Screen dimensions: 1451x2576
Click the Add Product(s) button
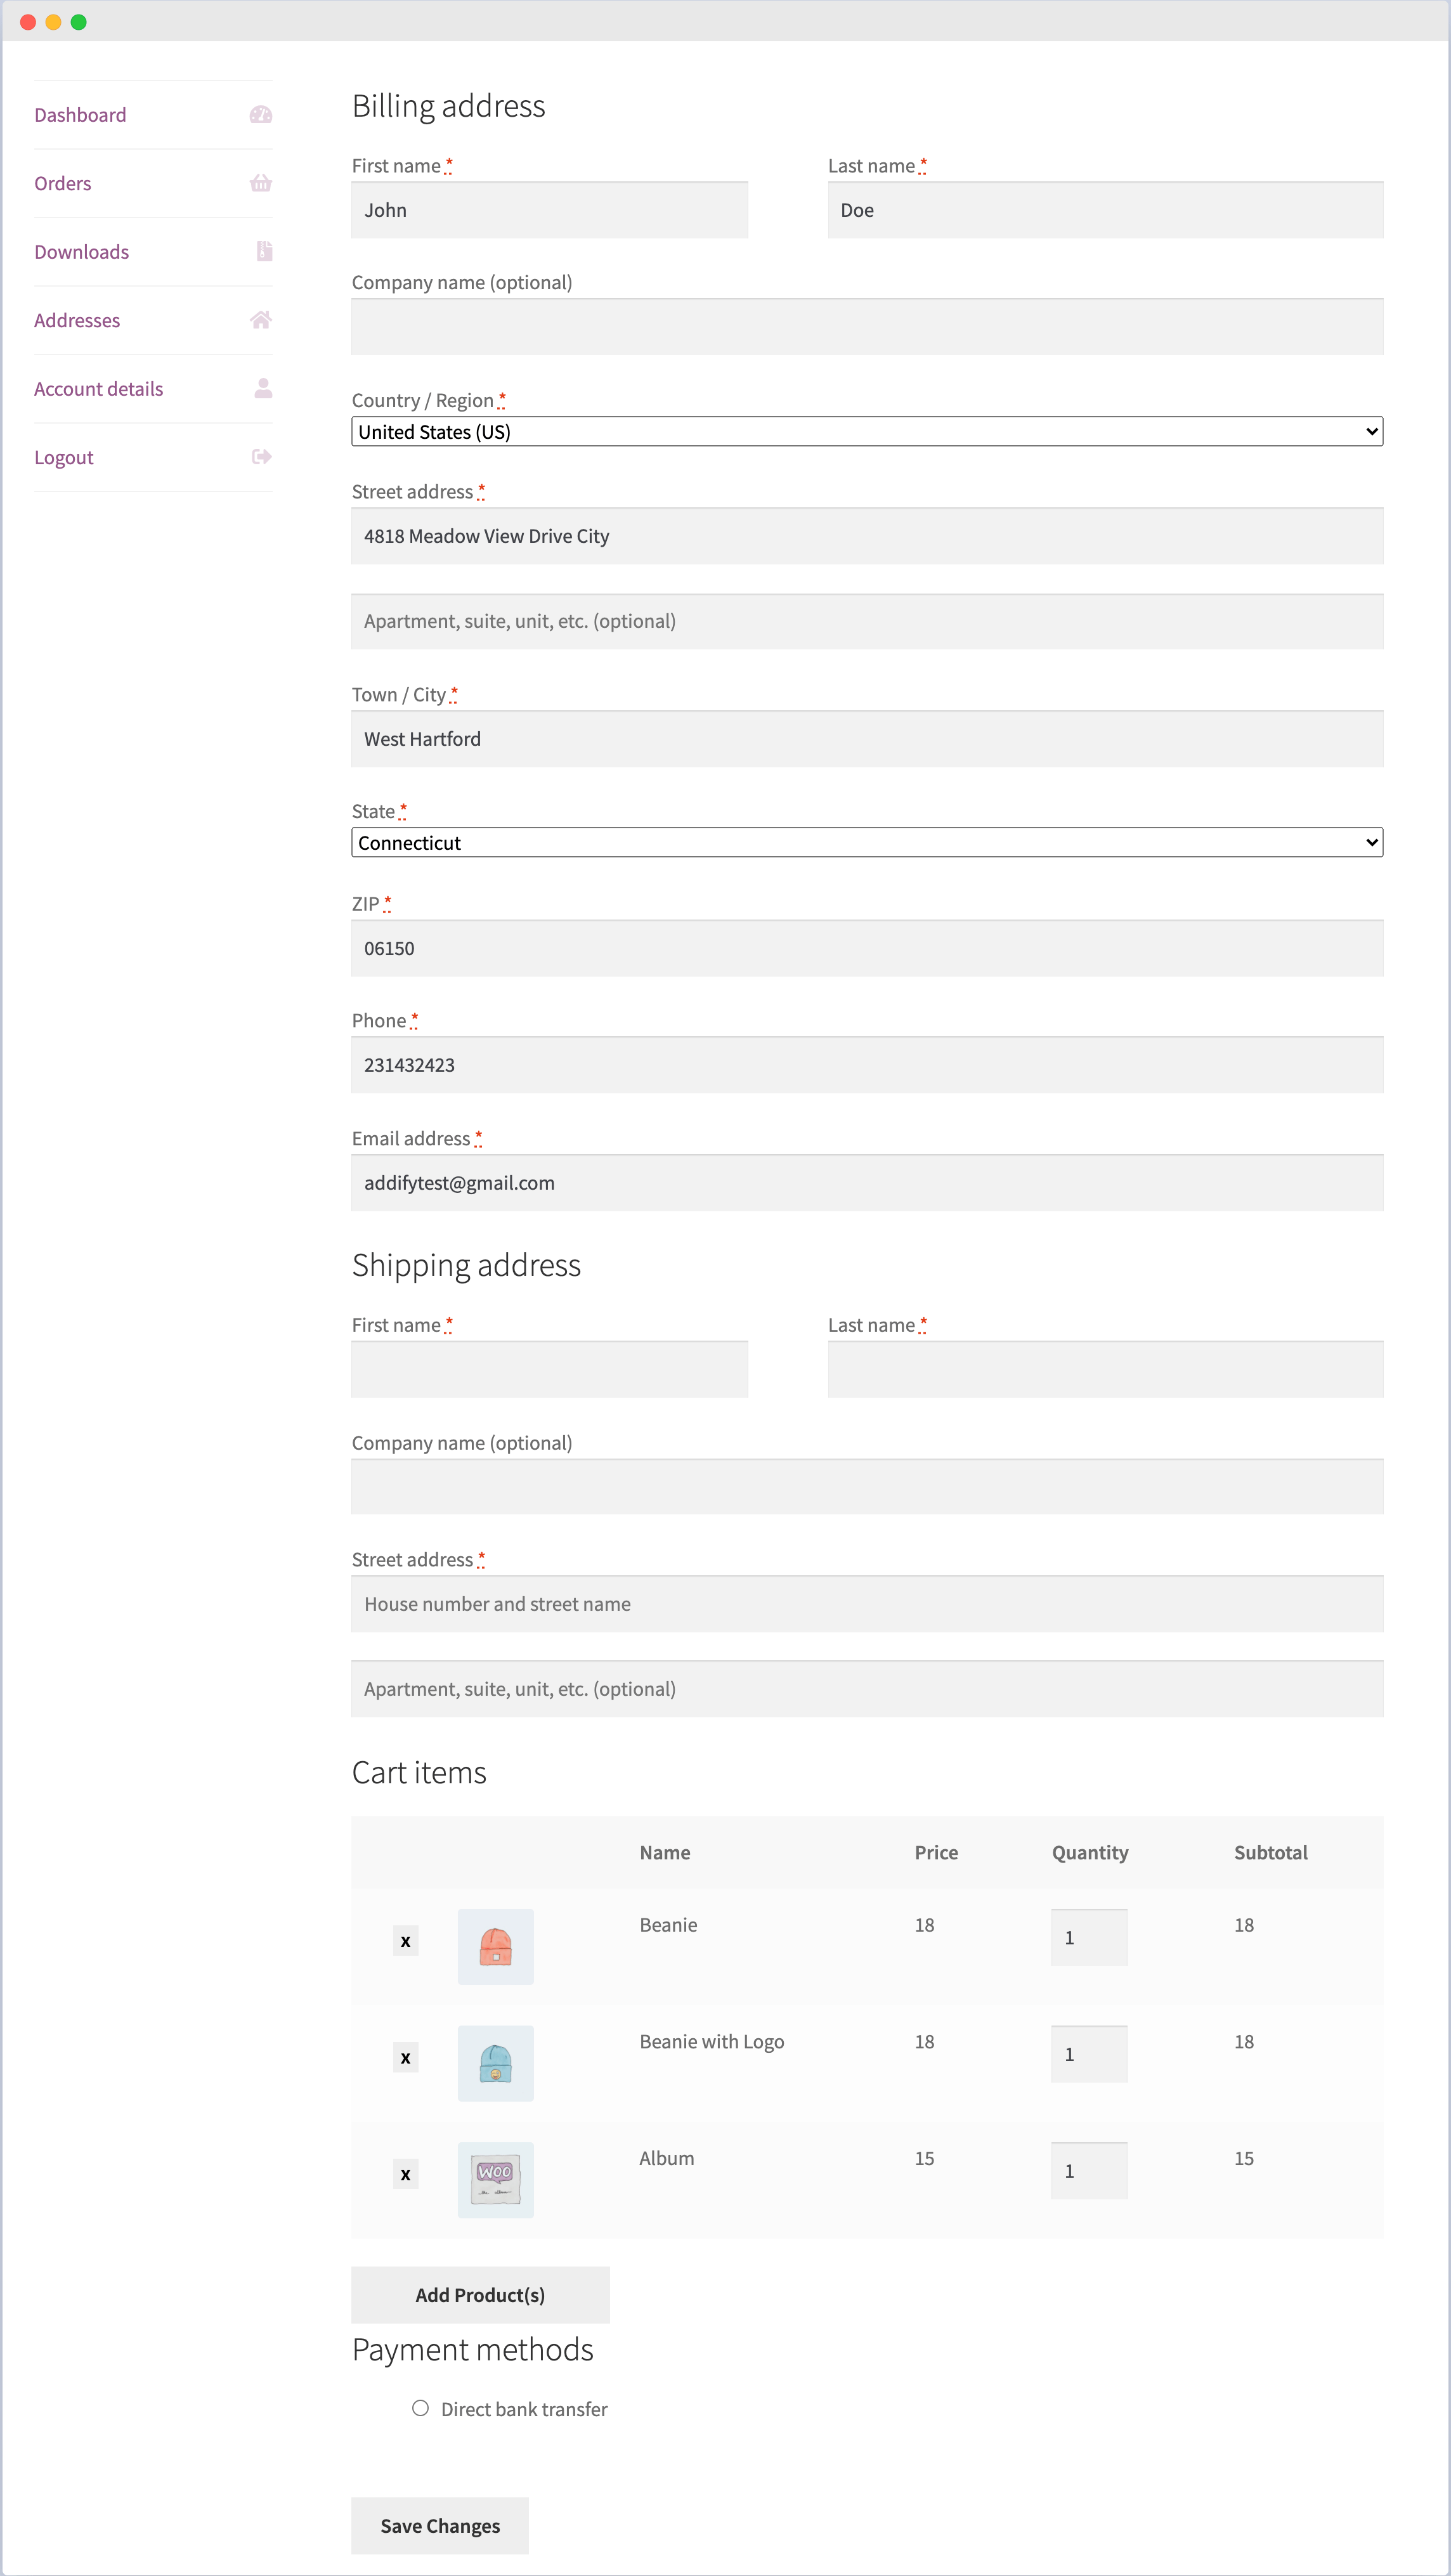click(x=480, y=2295)
